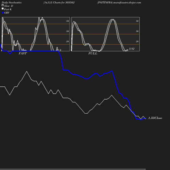Image resolution: width=170 pixels, height=170 pixels.
Task: Click the 3.92 value in FULL chart
Action: point(132,49)
